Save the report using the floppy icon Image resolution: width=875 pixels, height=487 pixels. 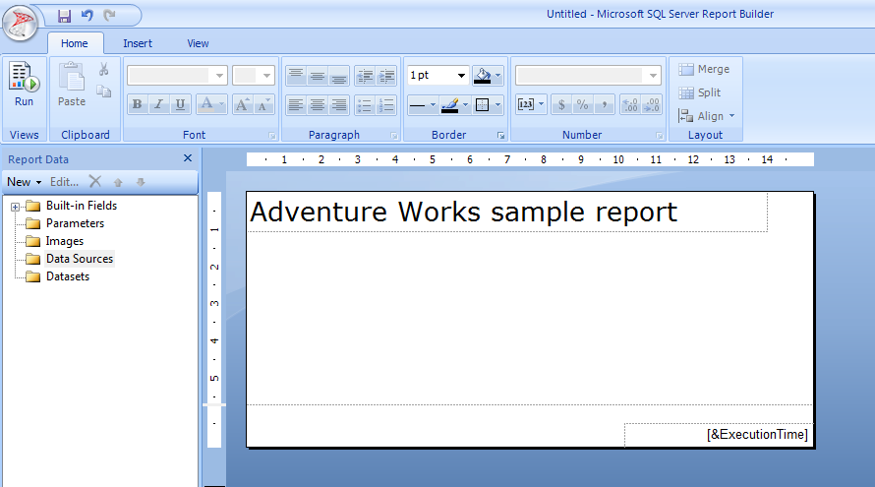(64, 16)
